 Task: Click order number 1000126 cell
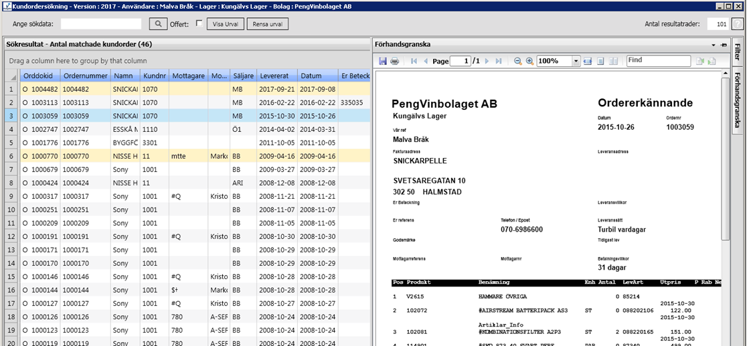[86, 316]
